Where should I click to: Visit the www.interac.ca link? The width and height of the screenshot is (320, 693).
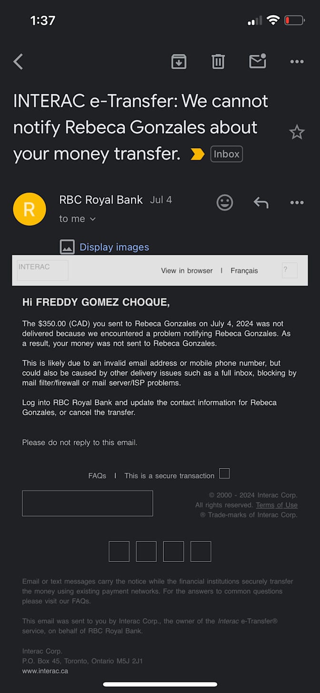click(45, 671)
